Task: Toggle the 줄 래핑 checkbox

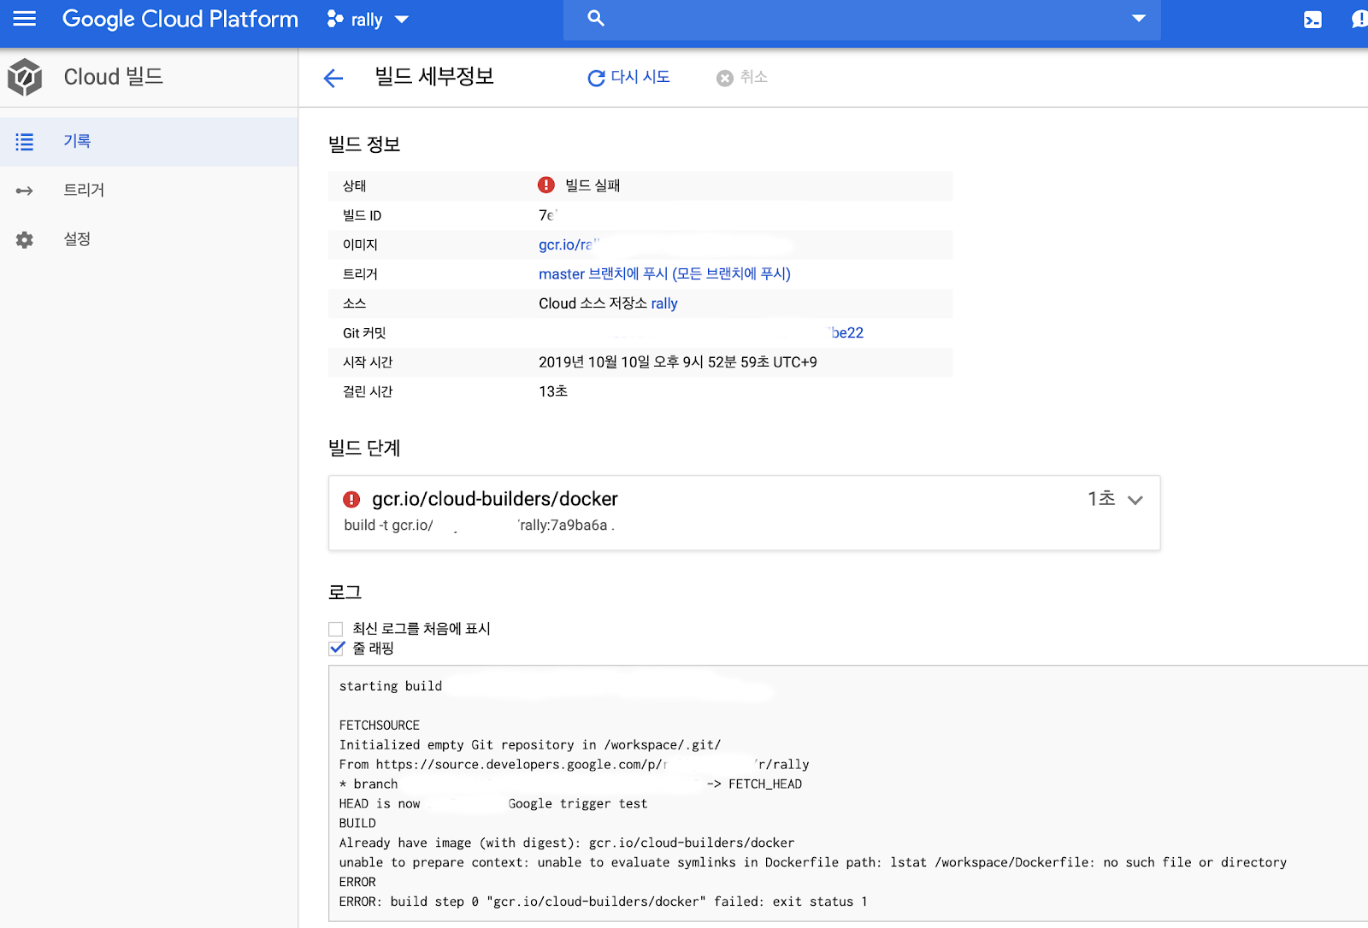Action: click(x=336, y=648)
